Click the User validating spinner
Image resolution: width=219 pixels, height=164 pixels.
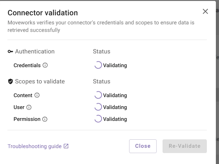point(98,107)
